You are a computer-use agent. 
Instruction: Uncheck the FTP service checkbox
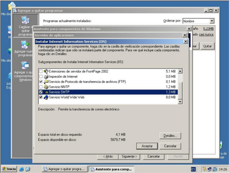pos(41,82)
